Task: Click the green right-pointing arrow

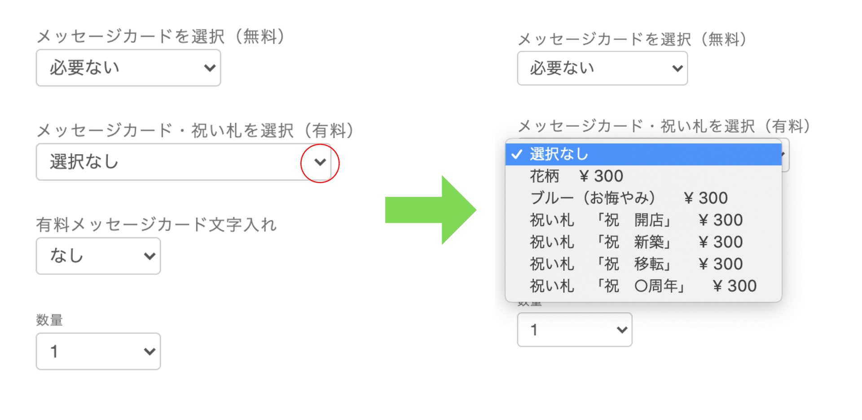Action: [430, 210]
